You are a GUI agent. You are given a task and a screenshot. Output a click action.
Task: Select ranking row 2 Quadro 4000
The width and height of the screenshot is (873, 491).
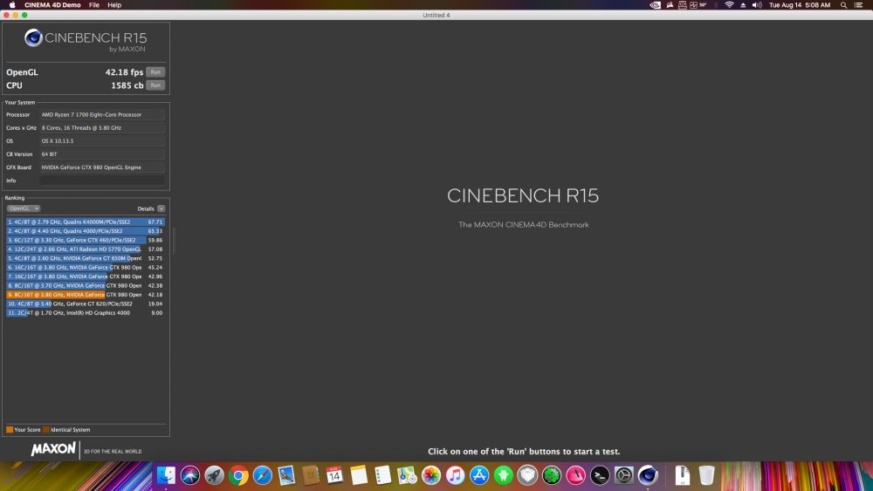point(86,231)
